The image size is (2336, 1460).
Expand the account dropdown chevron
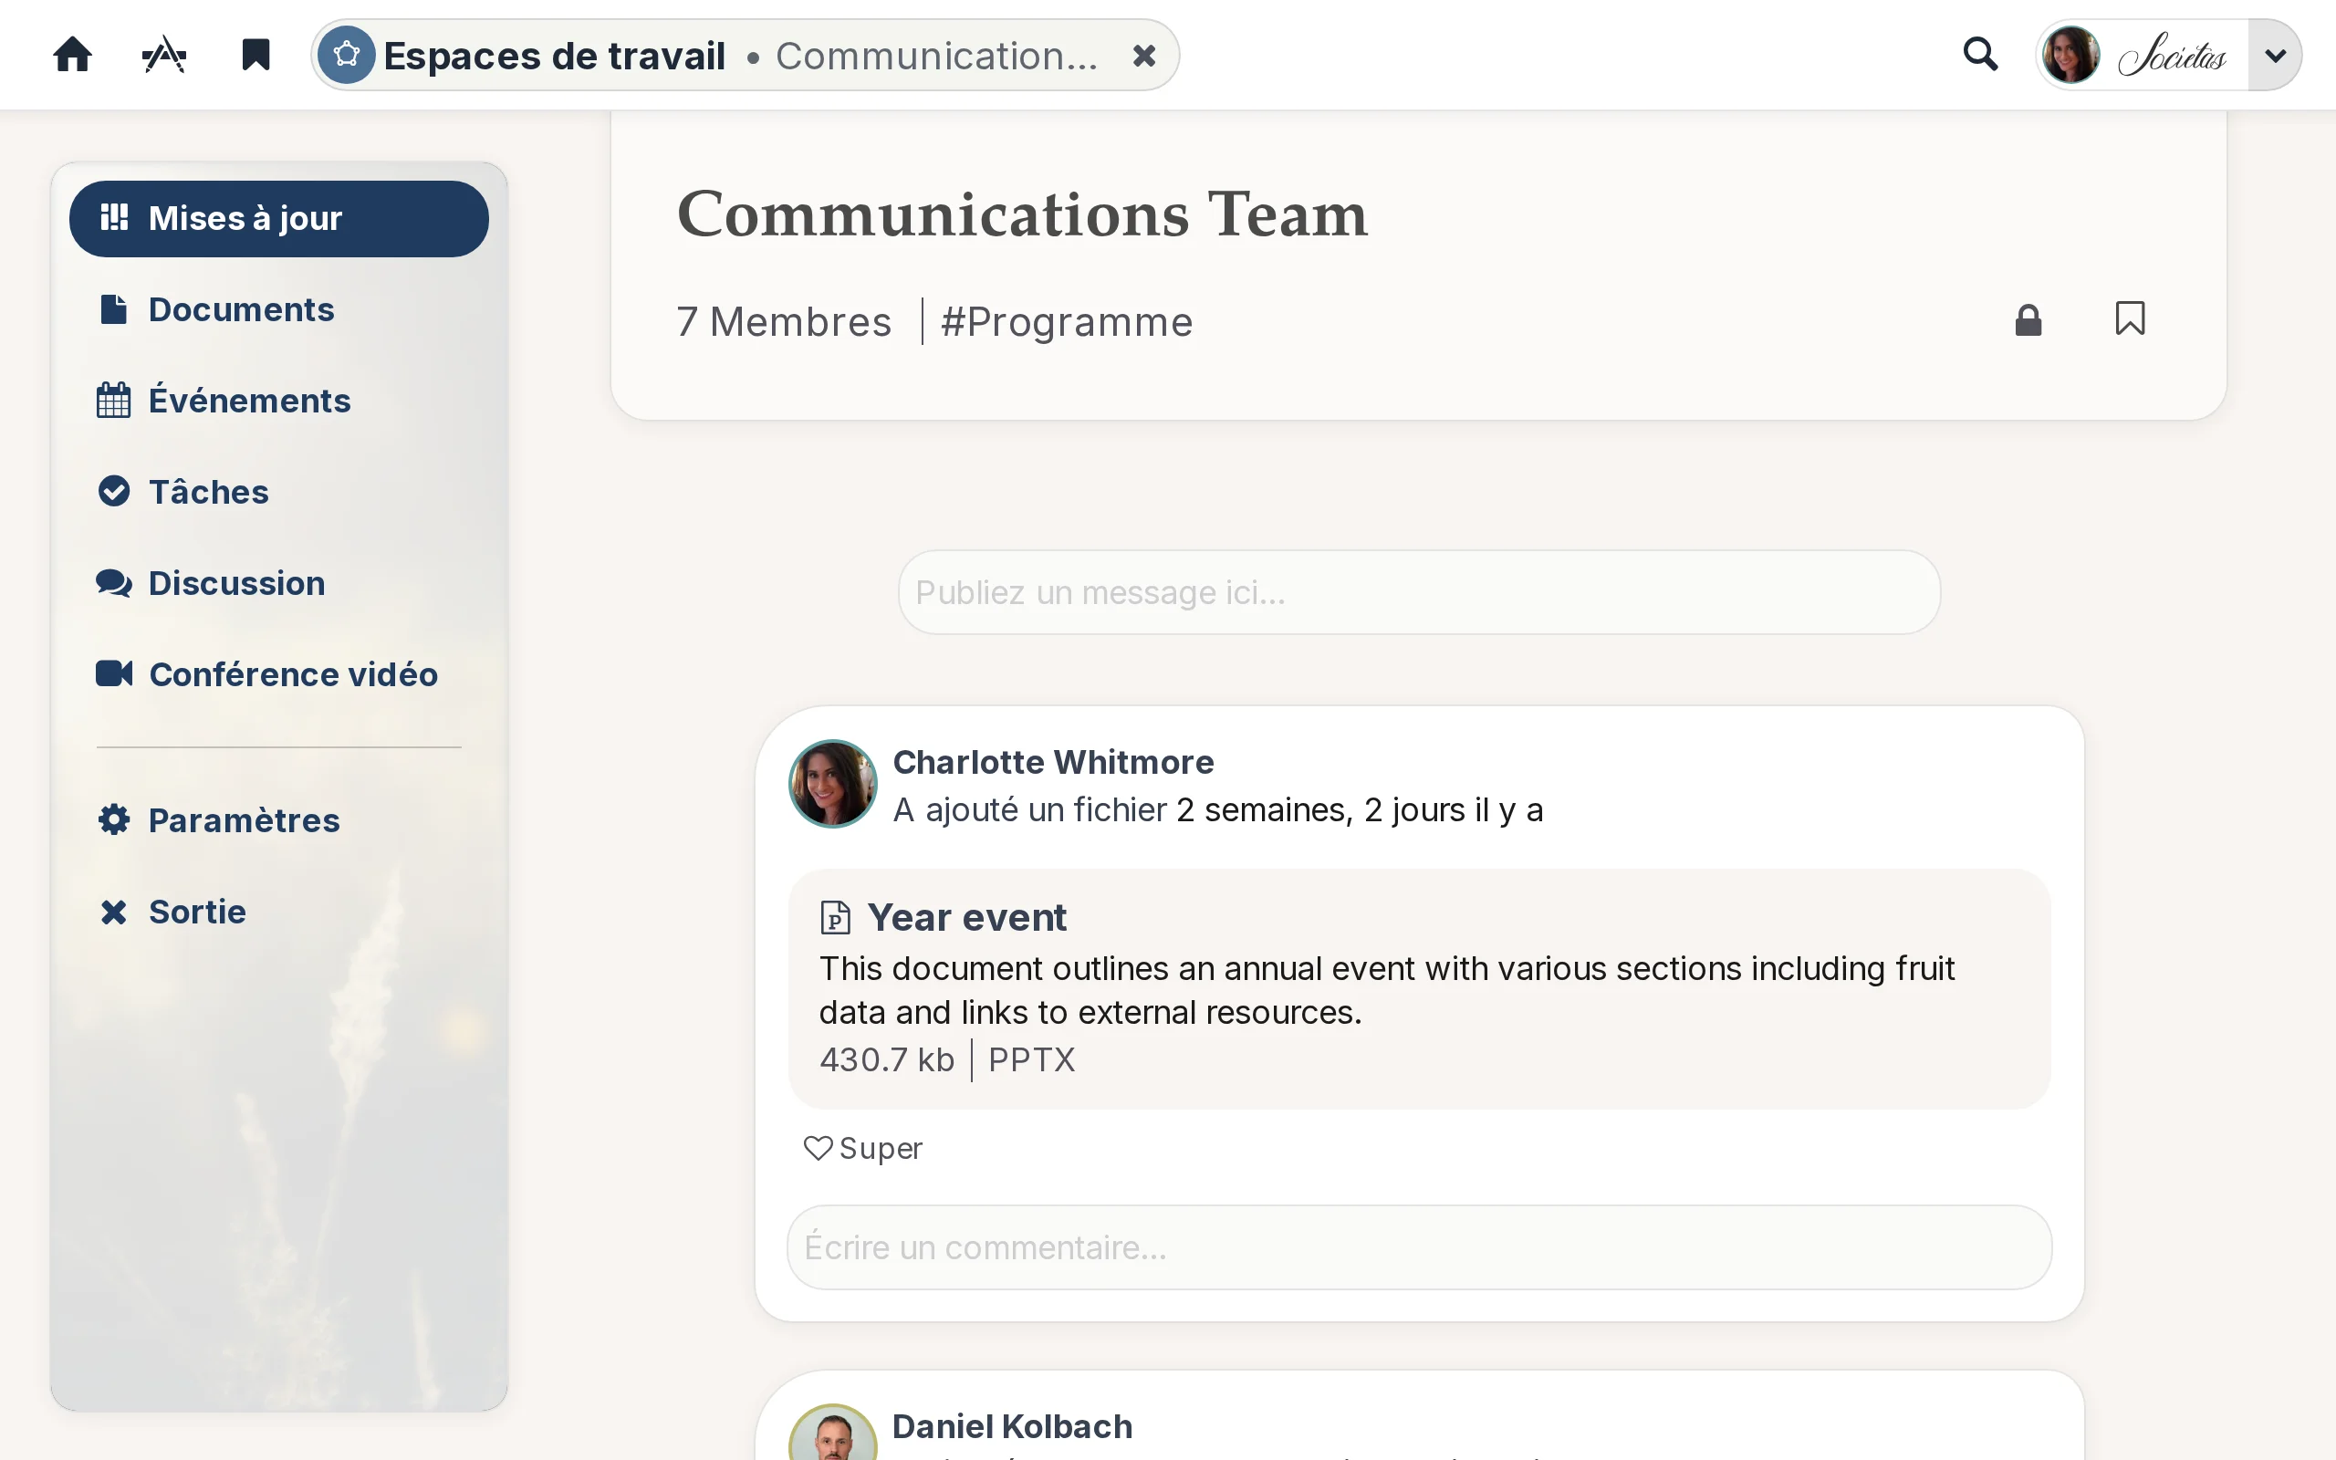pyautogui.click(x=2274, y=55)
